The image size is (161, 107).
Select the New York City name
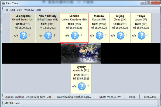47,16
